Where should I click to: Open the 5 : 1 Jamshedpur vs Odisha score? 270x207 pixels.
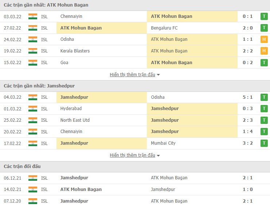click(x=247, y=97)
